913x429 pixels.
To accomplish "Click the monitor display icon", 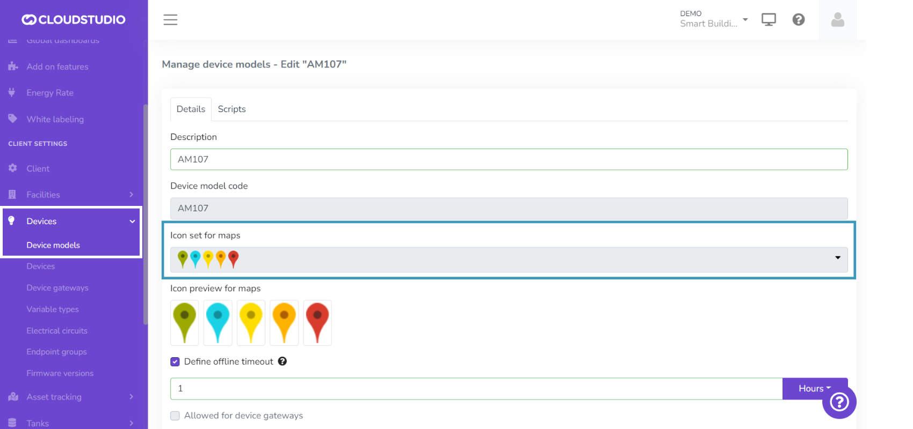I will (769, 20).
